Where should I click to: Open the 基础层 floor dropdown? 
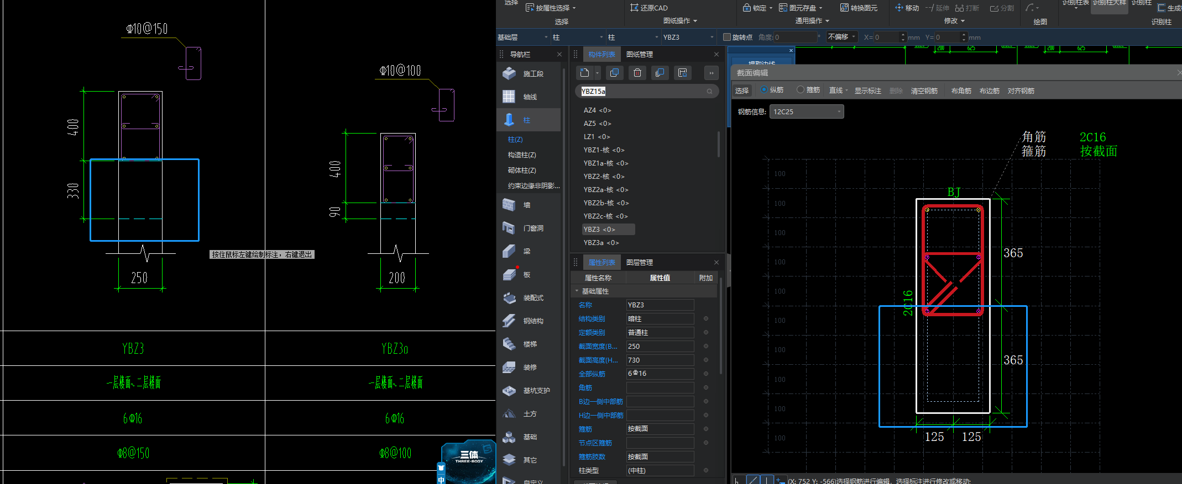pos(523,37)
